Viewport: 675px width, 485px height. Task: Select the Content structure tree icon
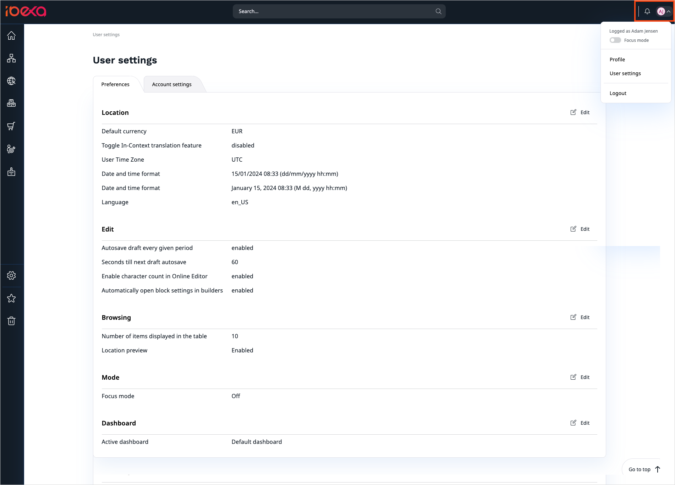[x=12, y=58]
